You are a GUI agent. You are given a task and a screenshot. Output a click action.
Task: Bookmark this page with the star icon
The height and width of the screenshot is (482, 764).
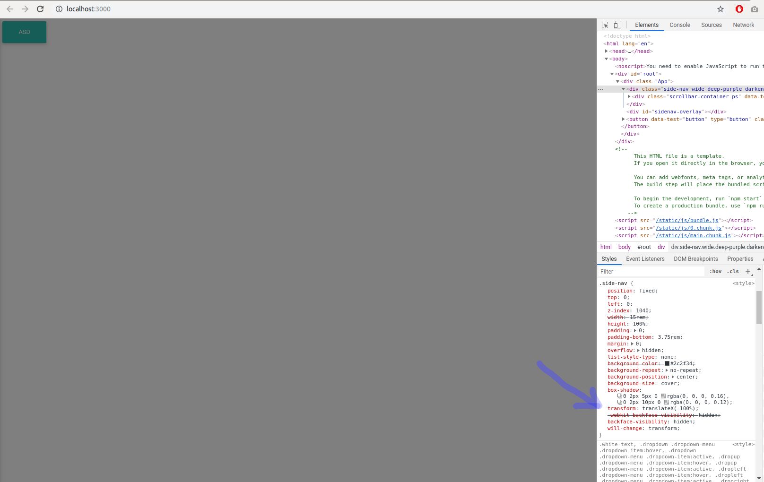coord(721,9)
